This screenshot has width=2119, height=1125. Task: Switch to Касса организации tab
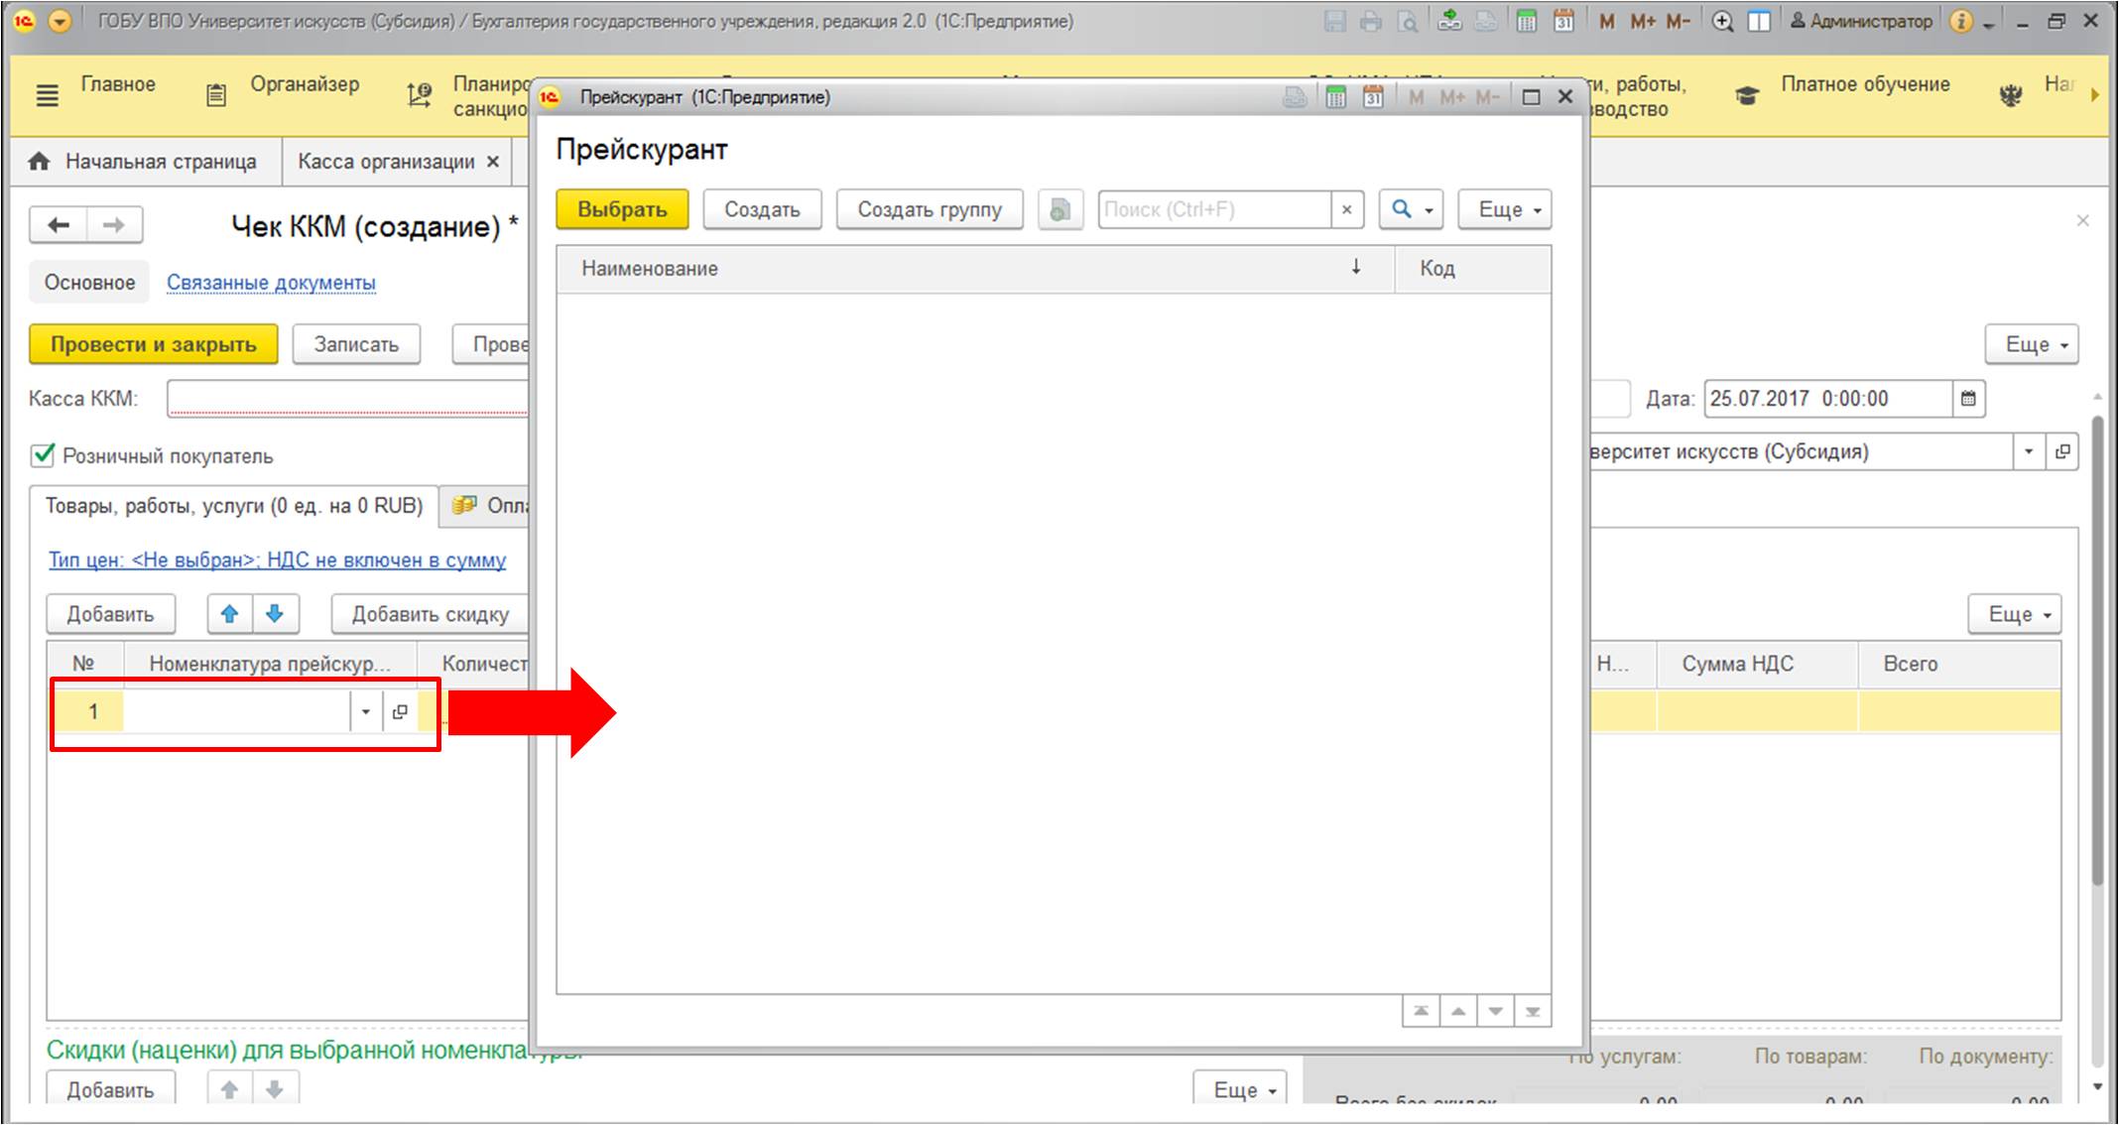tap(386, 162)
